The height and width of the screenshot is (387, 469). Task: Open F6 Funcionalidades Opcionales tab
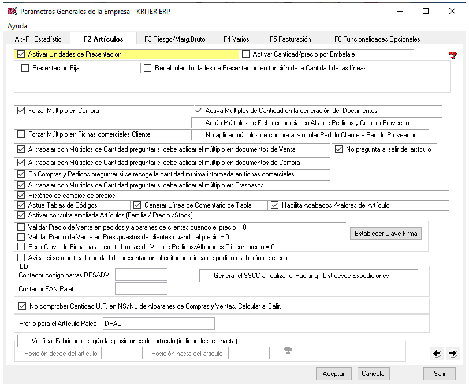tap(377, 39)
